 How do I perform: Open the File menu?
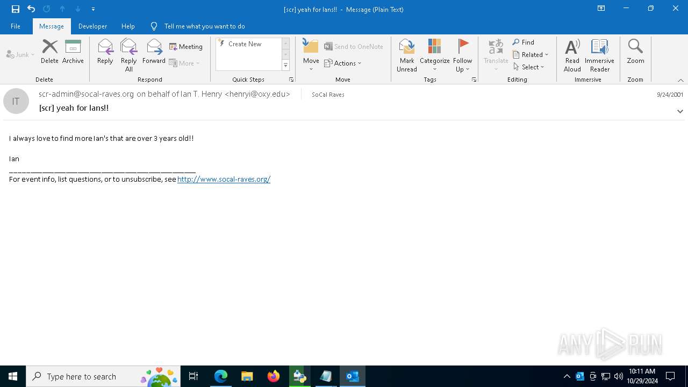pos(16,26)
